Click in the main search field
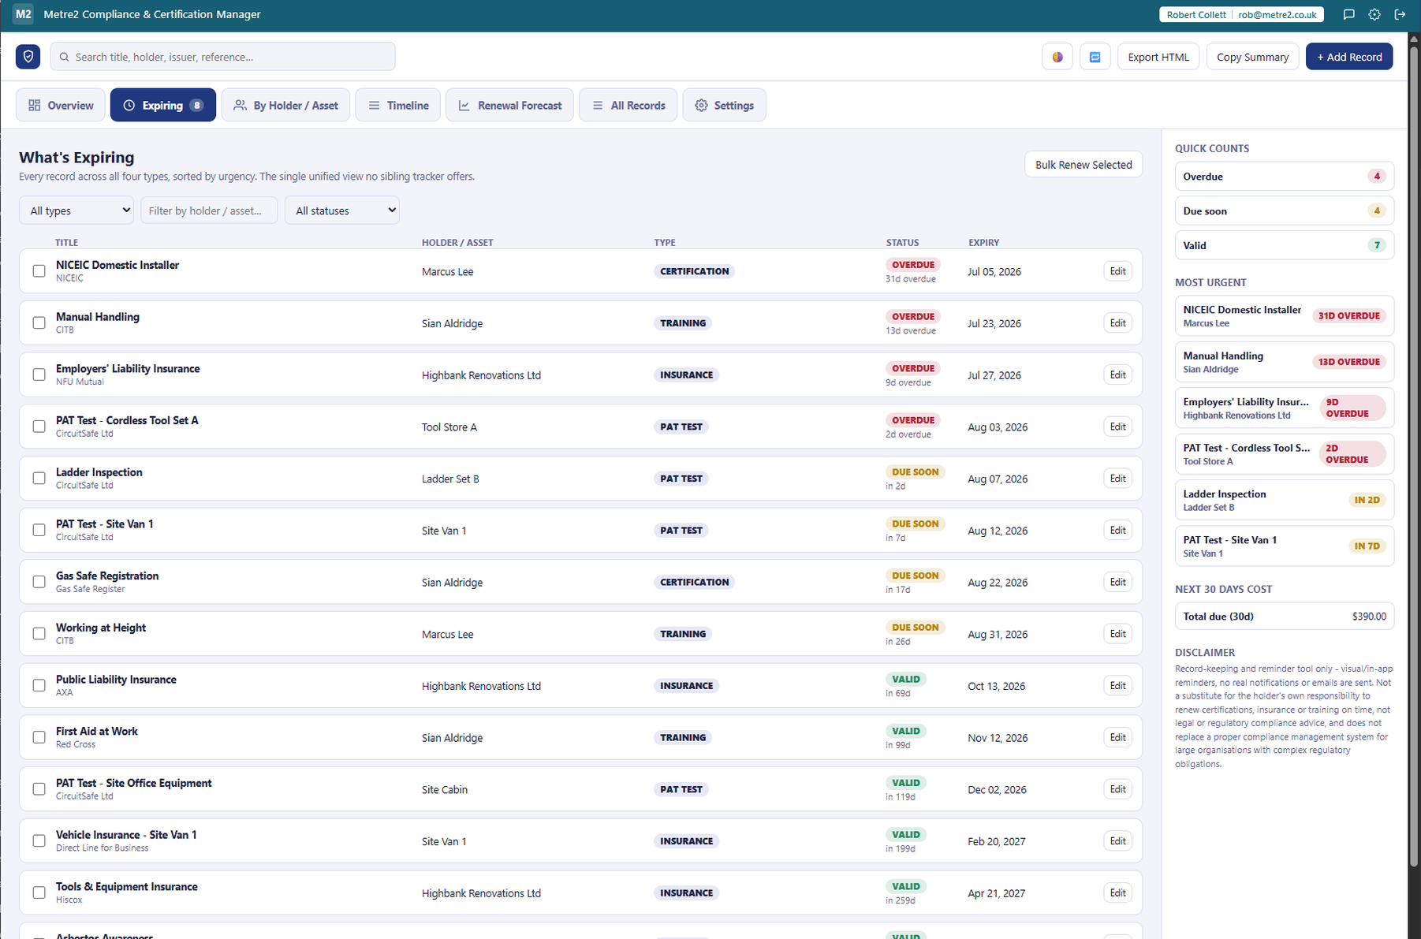 tap(223, 57)
